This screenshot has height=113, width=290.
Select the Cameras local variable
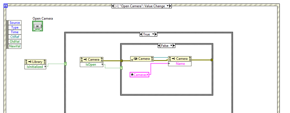pyautogui.click(x=139, y=75)
